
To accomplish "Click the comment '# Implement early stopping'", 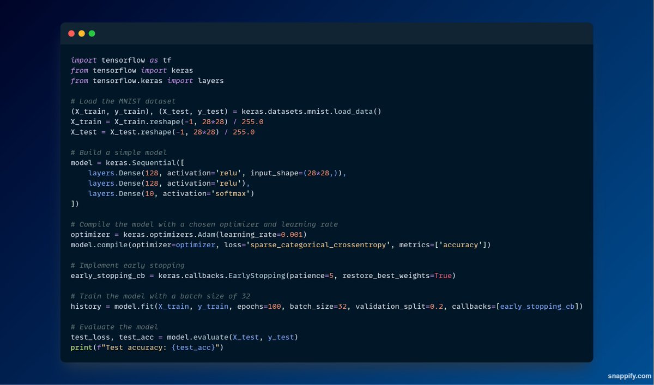I will coord(128,265).
